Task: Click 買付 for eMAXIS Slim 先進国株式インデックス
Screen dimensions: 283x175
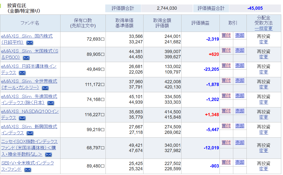Action: pos(226,96)
